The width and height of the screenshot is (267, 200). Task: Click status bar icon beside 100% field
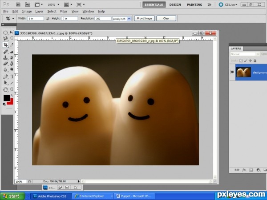click(30, 181)
